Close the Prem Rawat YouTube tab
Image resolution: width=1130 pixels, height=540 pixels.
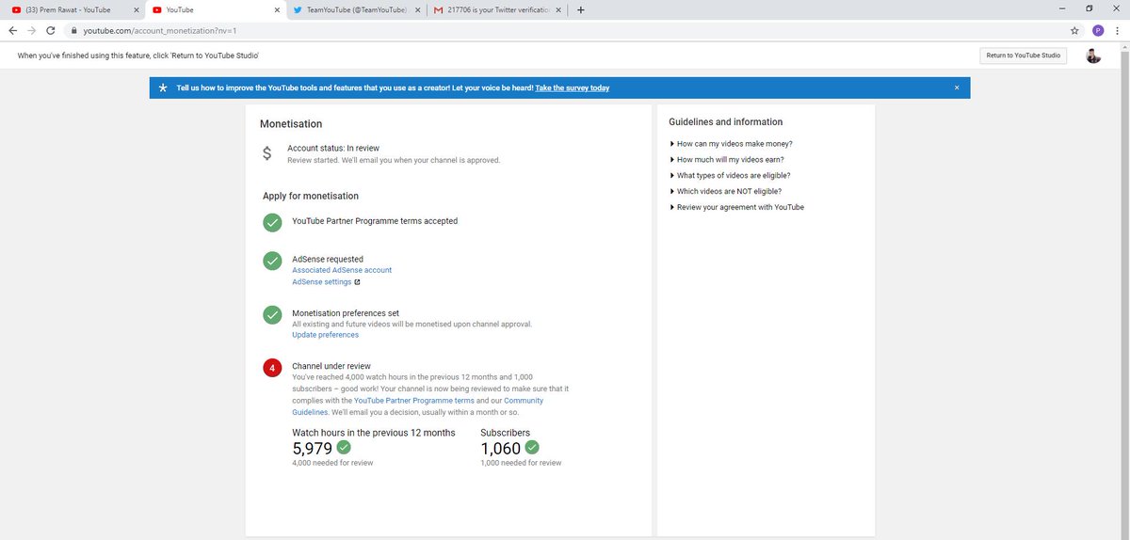137,10
